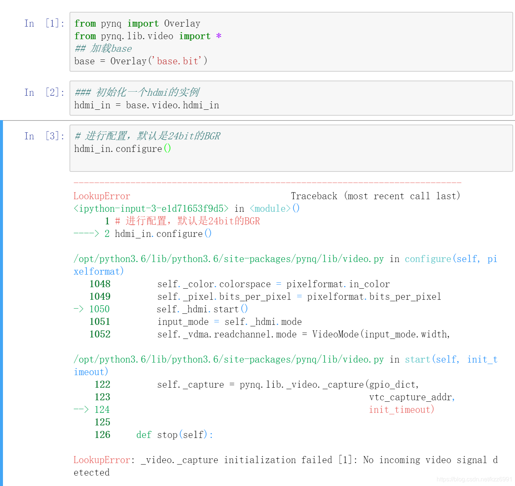515x486 pixels.
Task: Click the In [2] cell prompt
Action: coord(45,92)
